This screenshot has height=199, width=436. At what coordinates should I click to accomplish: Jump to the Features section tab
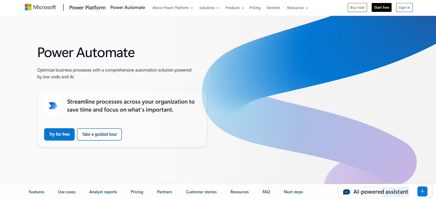(37, 192)
